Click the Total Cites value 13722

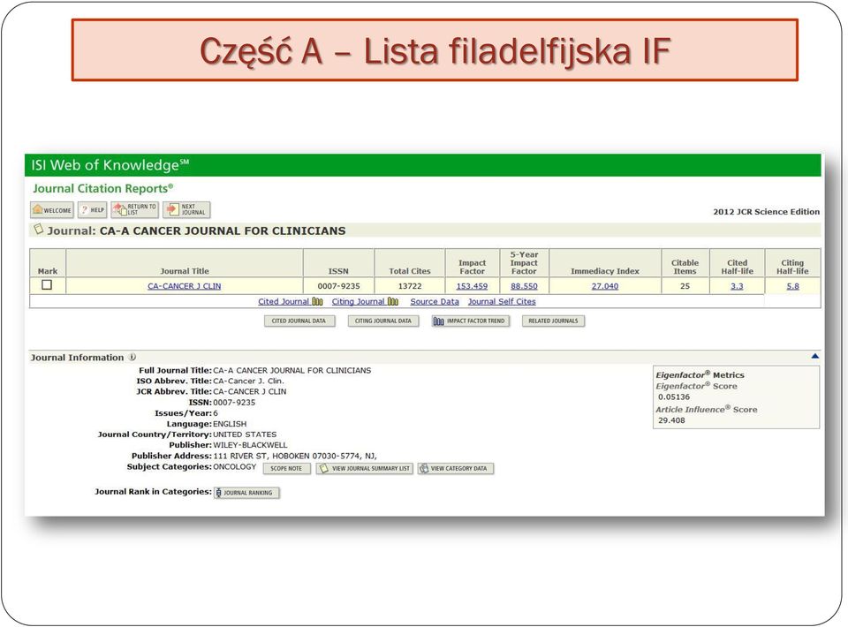tap(409, 286)
